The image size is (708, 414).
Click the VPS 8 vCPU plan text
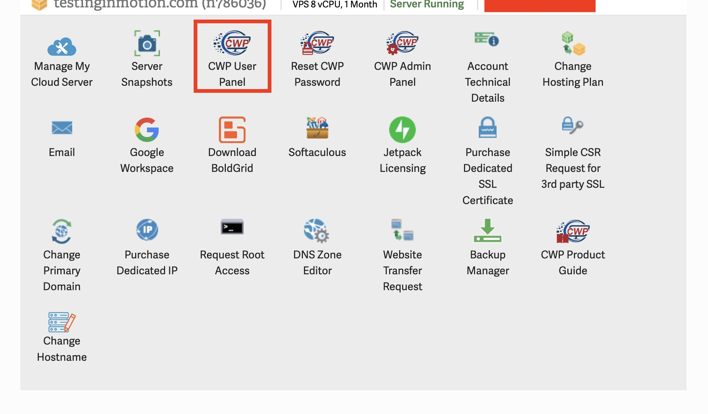(x=335, y=4)
